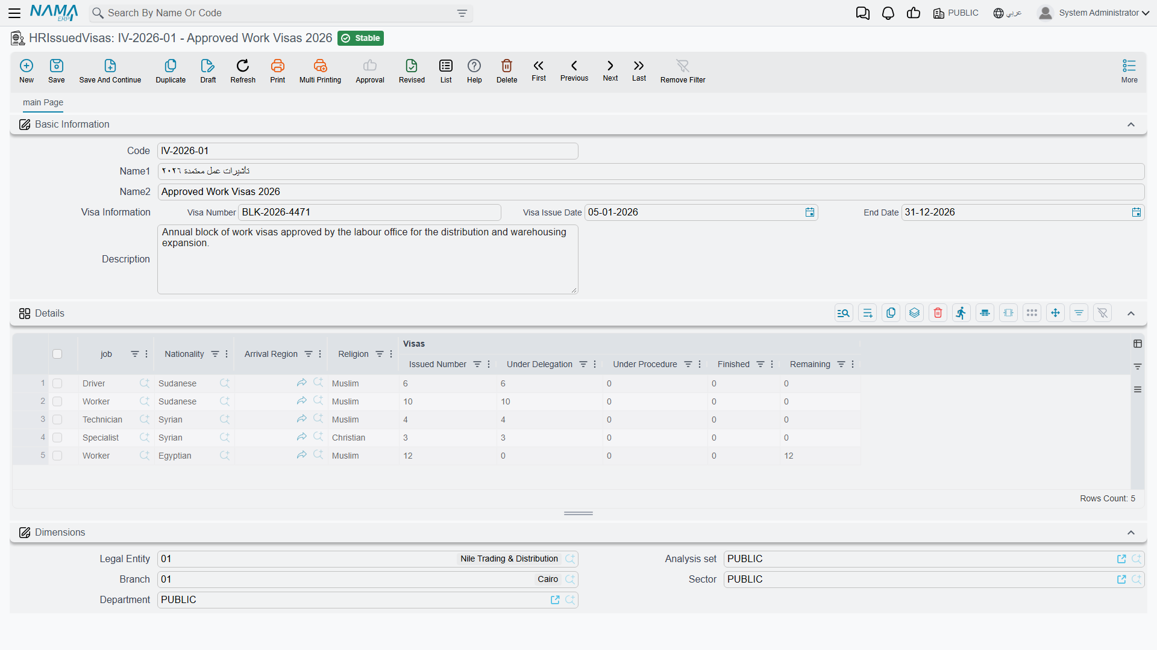Open the More menu

coord(1129,71)
